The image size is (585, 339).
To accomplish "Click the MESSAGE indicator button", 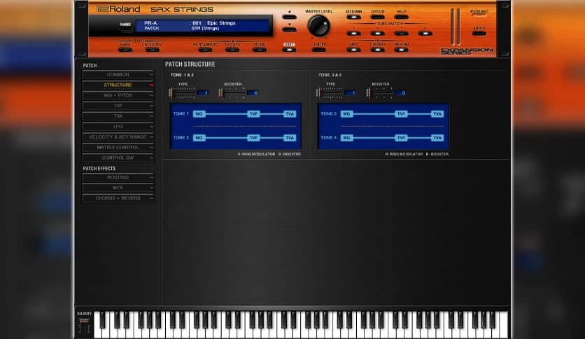I will click(x=479, y=15).
